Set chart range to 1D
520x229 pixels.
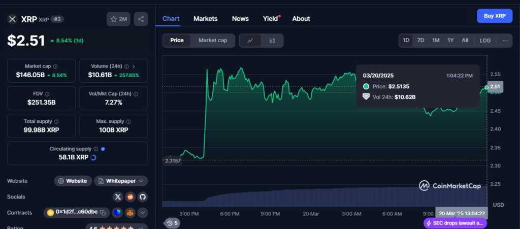406,41
